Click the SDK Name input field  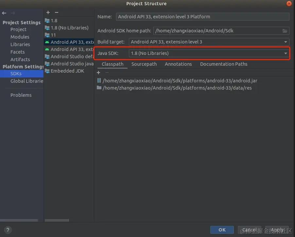click(x=203, y=17)
